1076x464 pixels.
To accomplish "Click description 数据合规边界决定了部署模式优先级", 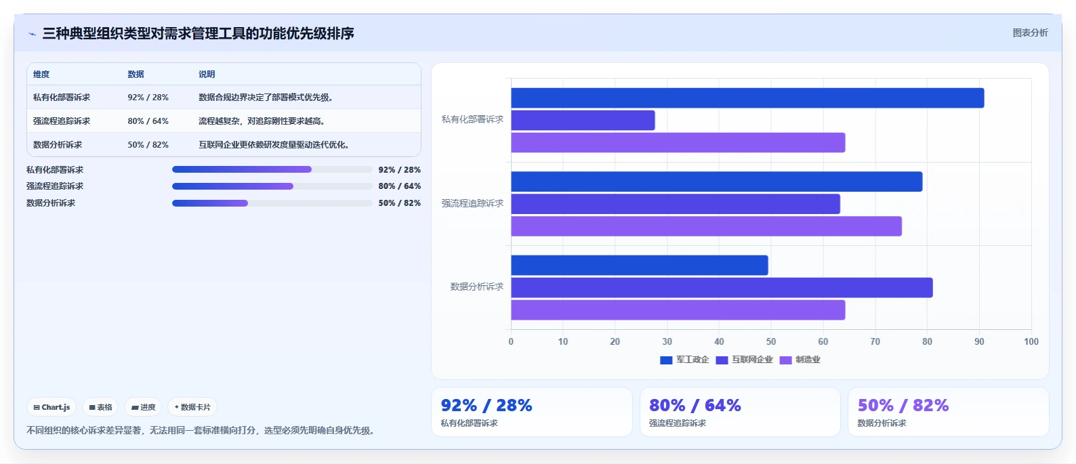I will 266,98.
